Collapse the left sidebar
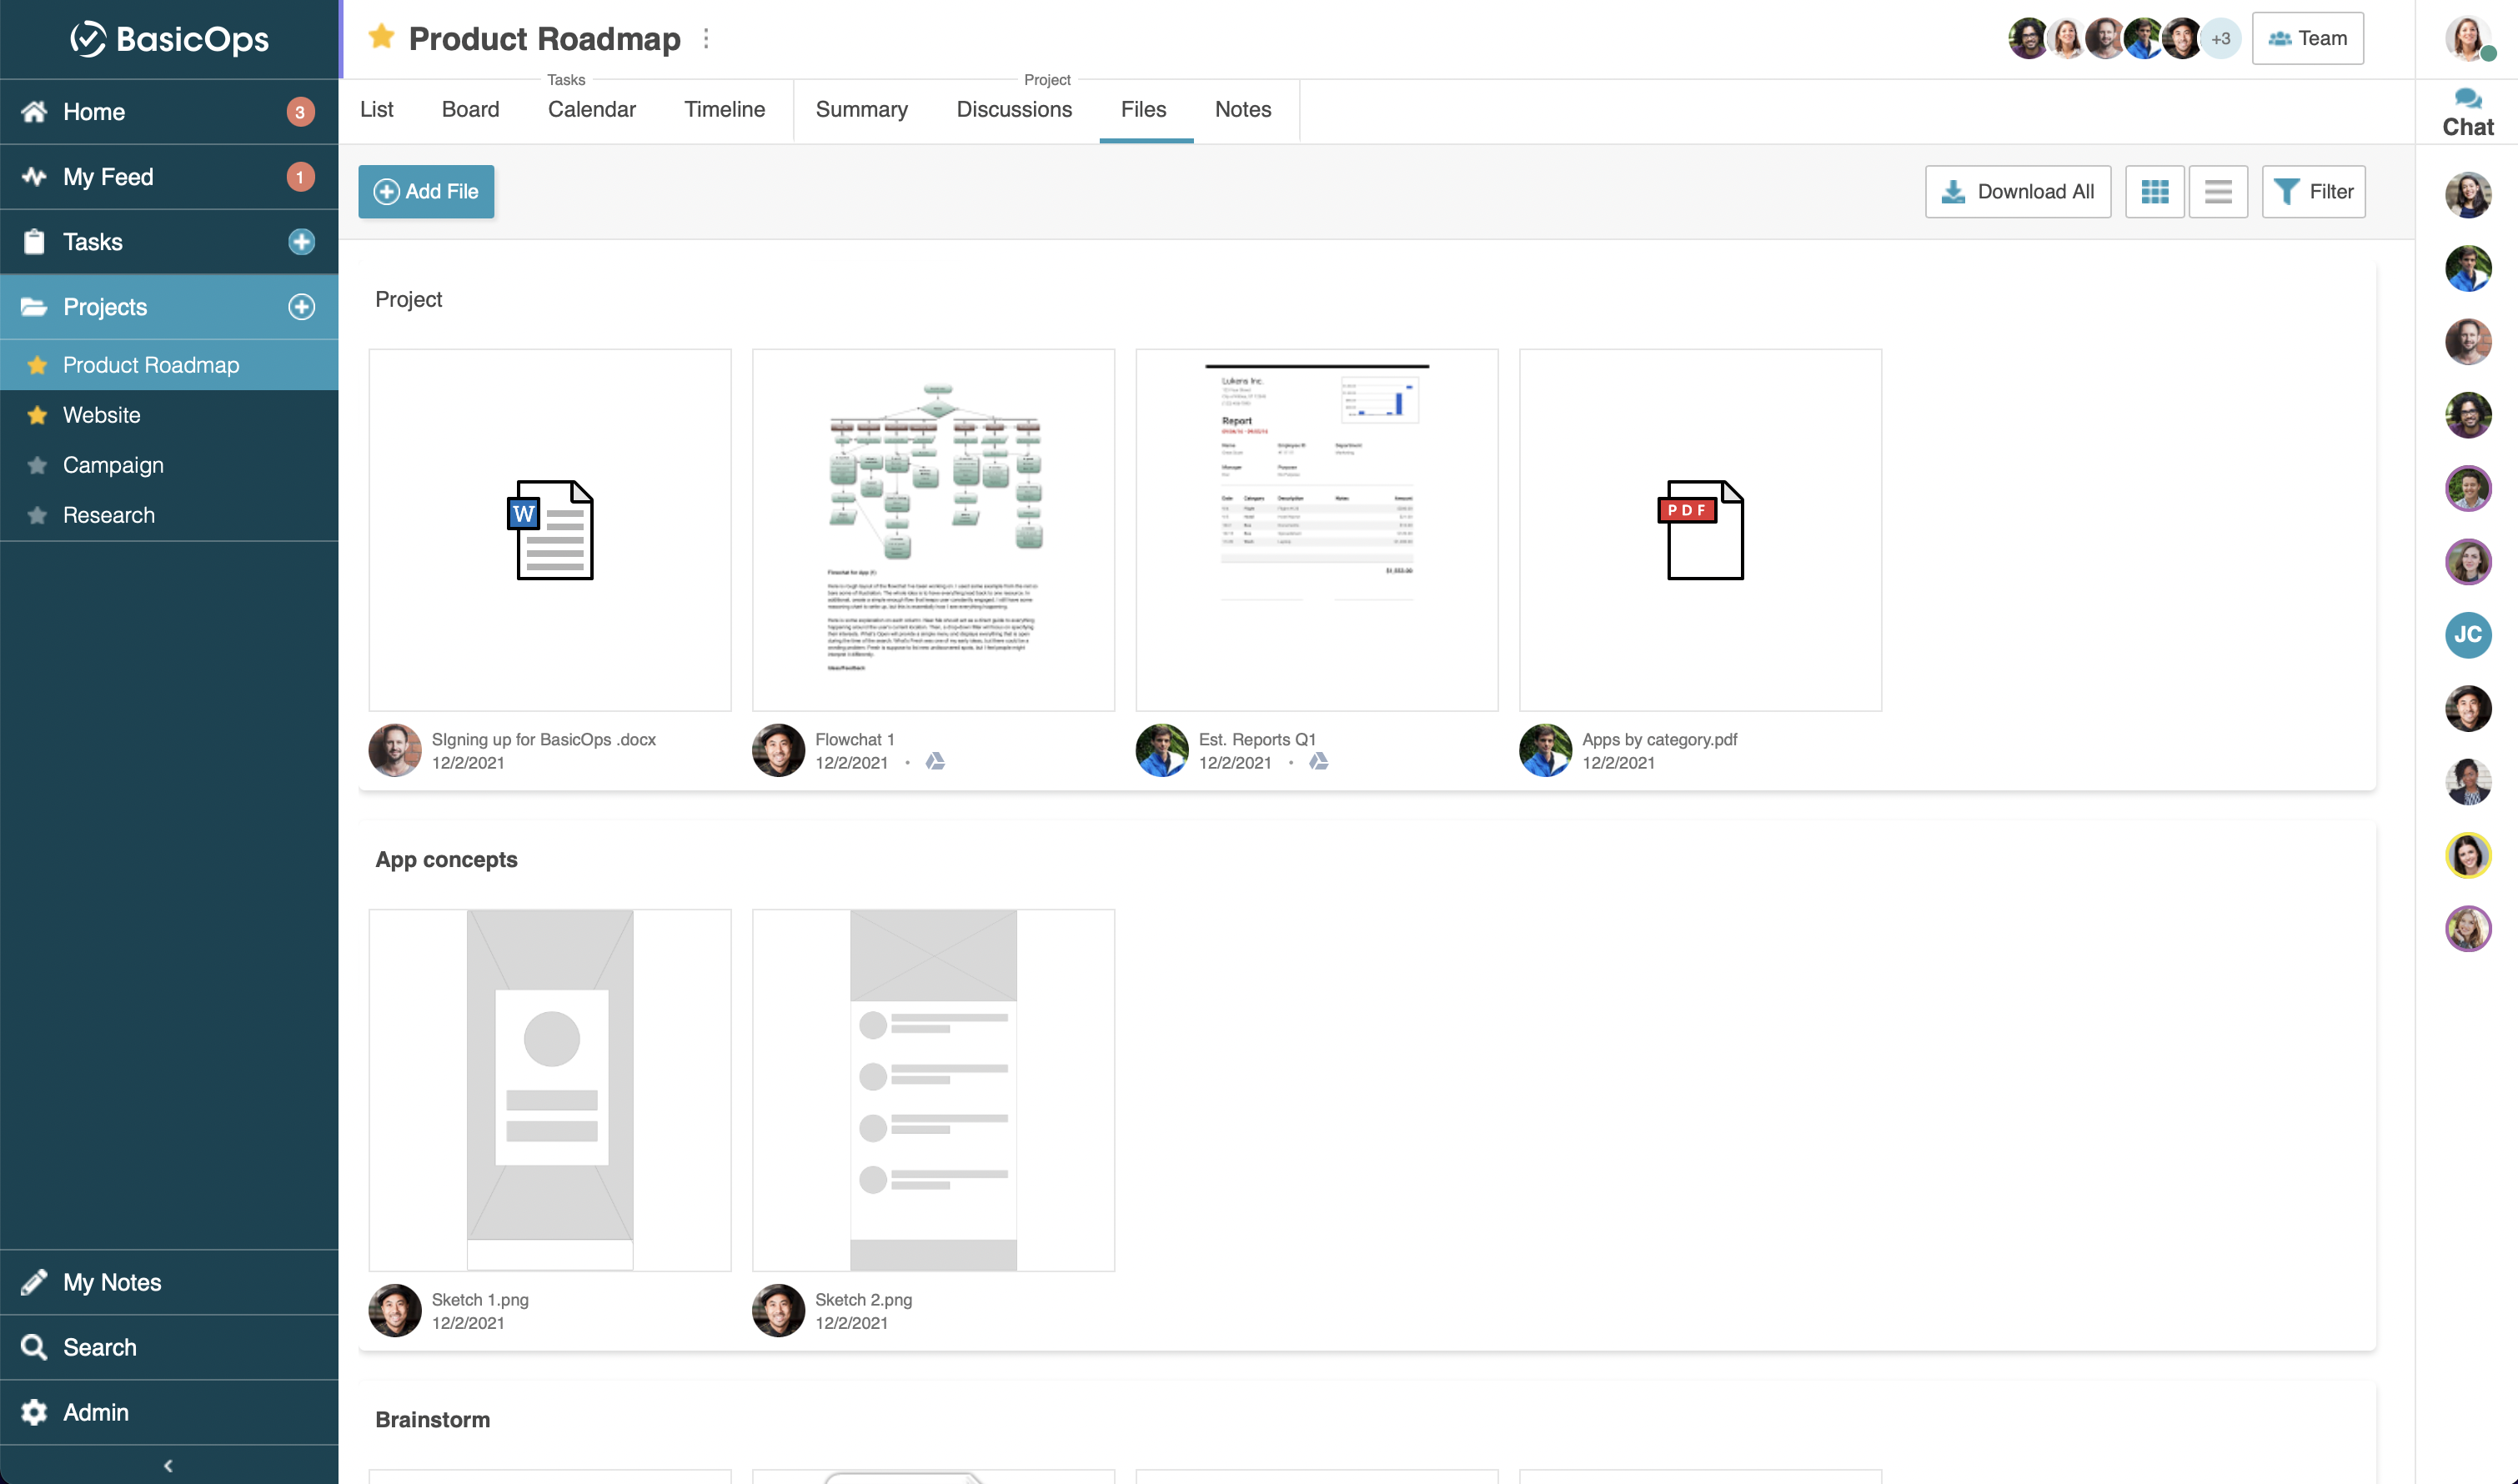The image size is (2518, 1484). point(168,1465)
